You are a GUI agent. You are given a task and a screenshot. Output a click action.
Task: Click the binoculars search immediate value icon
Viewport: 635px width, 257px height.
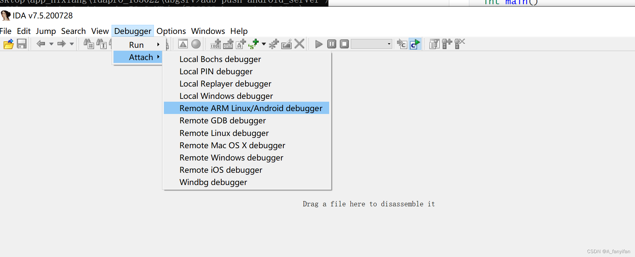89,44
